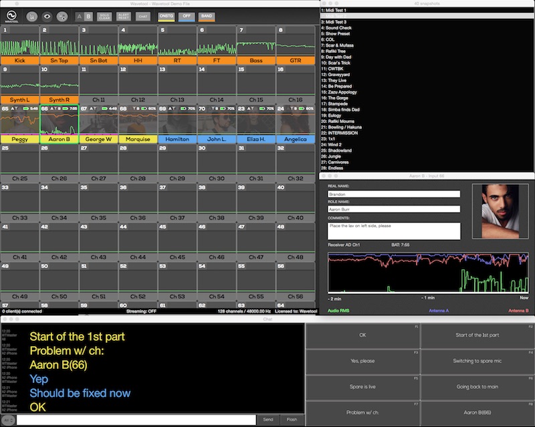Click the eye view mode icon
This screenshot has width=535, height=427.
pyautogui.click(x=47, y=16)
